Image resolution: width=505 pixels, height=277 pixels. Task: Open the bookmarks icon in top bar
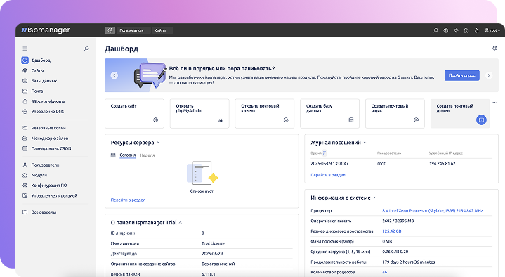pyautogui.click(x=466, y=30)
